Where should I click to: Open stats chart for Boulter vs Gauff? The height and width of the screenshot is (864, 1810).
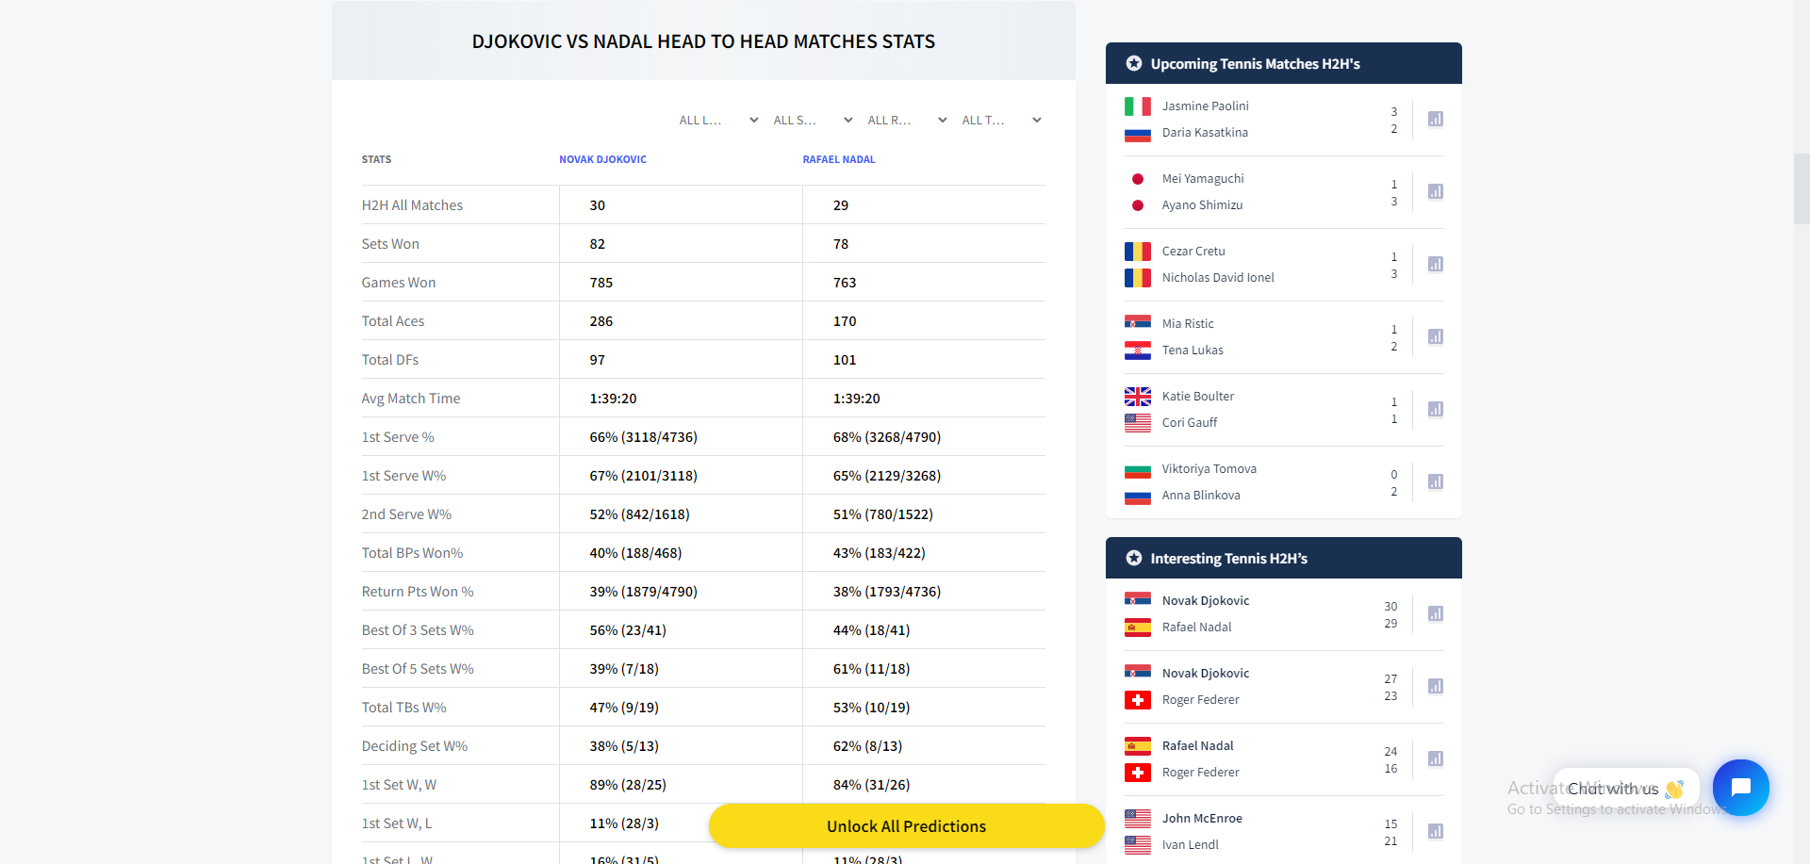click(x=1435, y=409)
